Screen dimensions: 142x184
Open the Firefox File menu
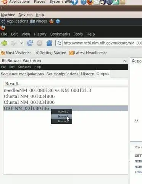click(x=4, y=34)
